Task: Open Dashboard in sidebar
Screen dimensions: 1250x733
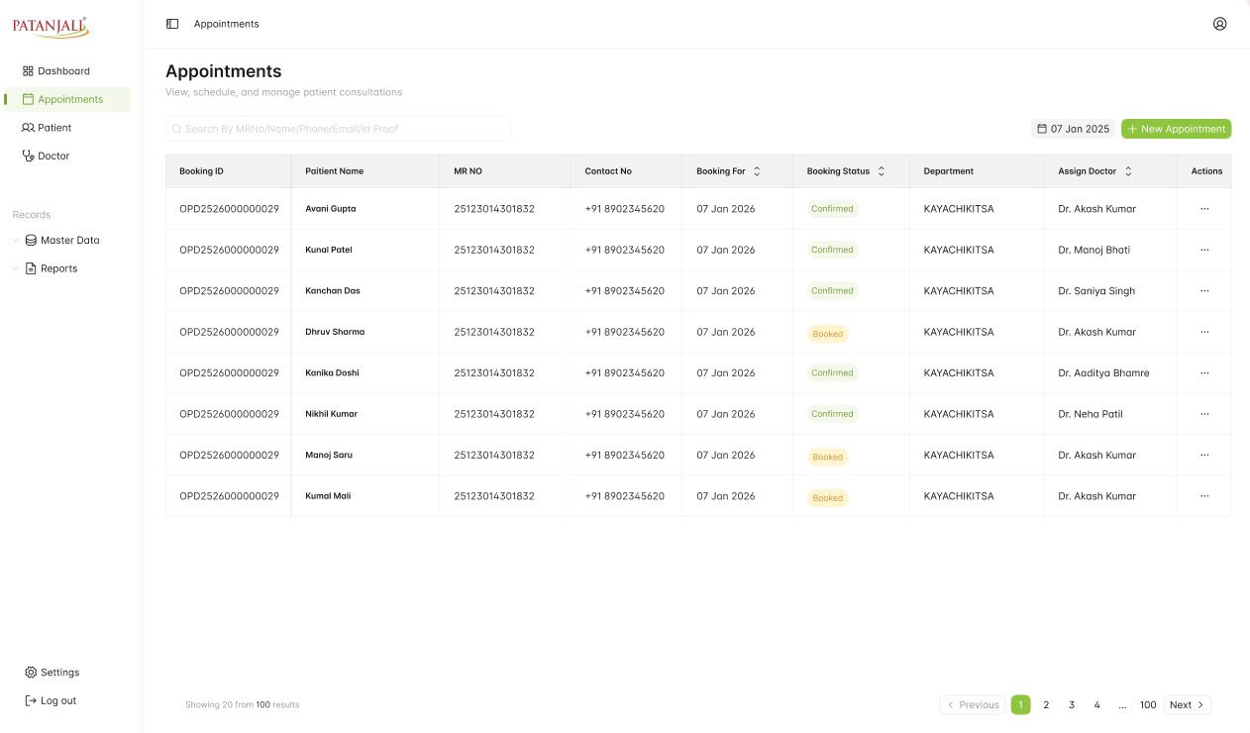Action: click(56, 71)
